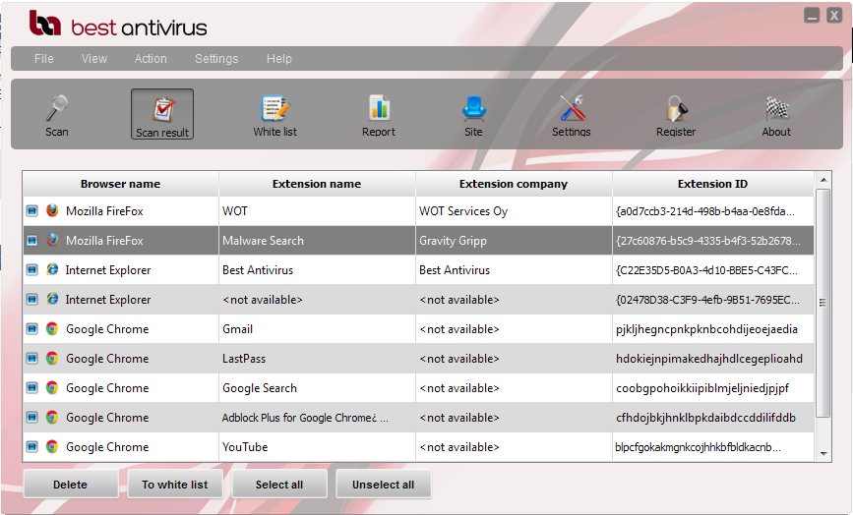Close the Best Antivirus window
853x515 pixels.
[834, 15]
